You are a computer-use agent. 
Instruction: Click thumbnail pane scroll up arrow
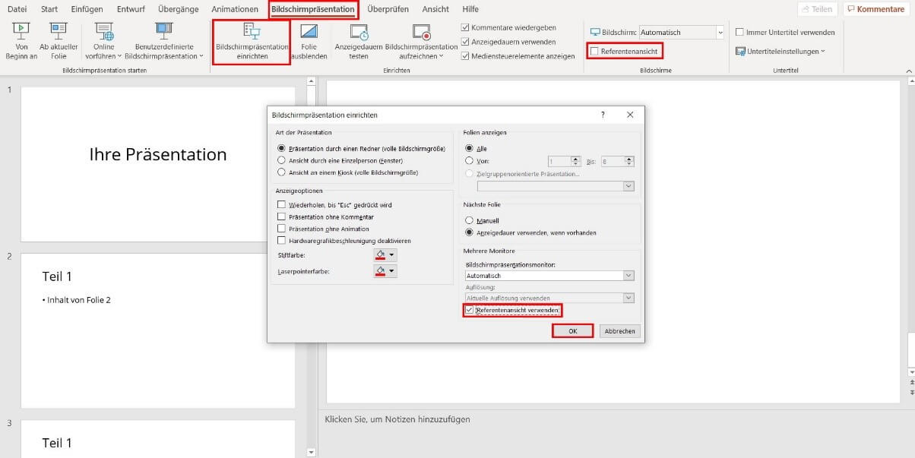pos(311,81)
